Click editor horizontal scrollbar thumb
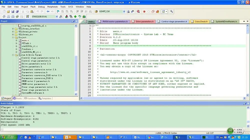 (x=116, y=98)
